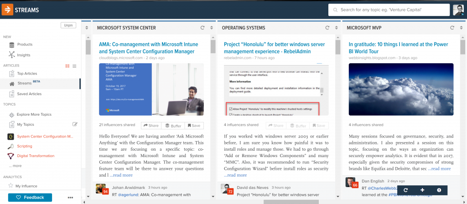The width and height of the screenshot is (467, 204).
Task: Open clouds thumbnail of Power BI article
Action: click(x=401, y=89)
